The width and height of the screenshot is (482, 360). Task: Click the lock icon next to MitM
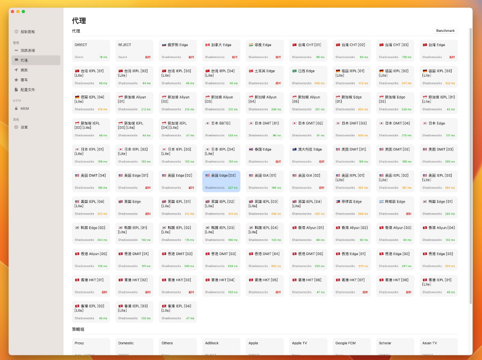coord(16,109)
